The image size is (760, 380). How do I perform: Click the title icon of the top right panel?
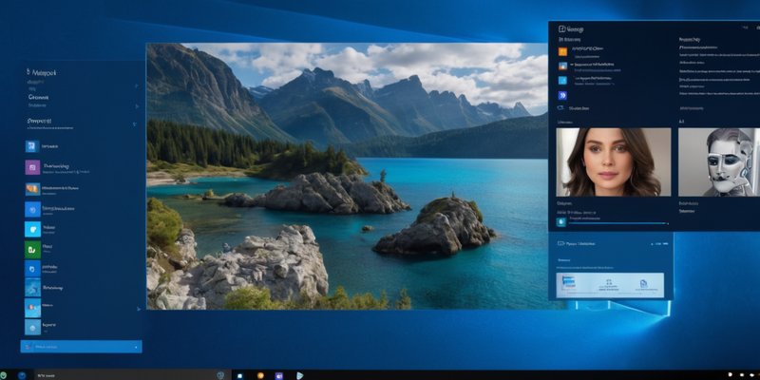click(562, 29)
